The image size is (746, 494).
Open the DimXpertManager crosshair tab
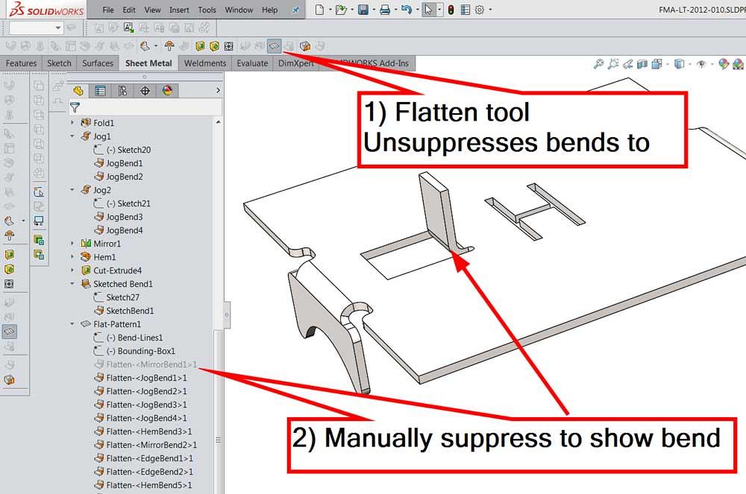coord(145,91)
